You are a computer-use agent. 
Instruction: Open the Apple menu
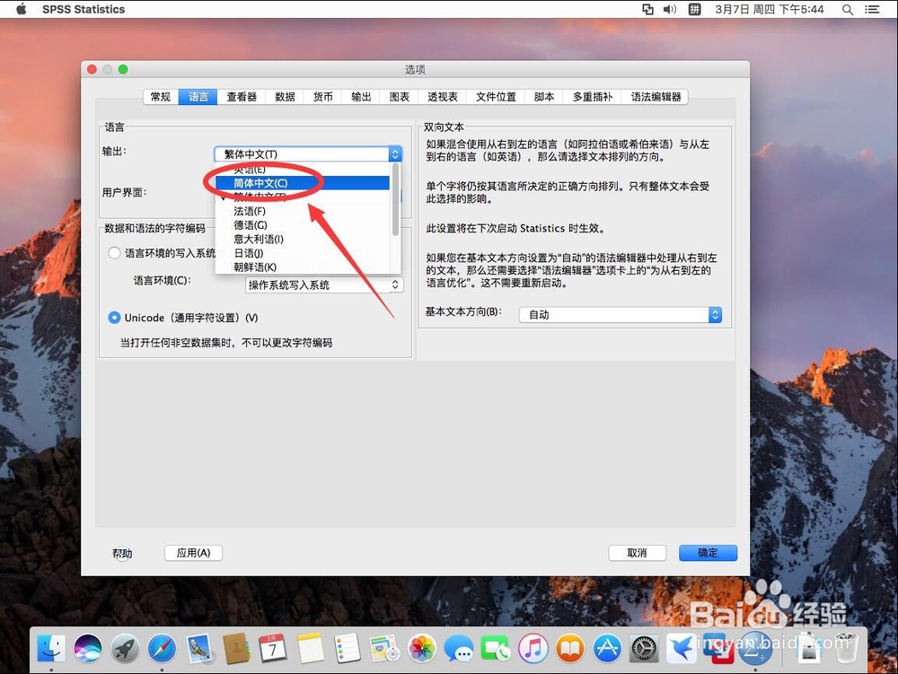click(22, 9)
